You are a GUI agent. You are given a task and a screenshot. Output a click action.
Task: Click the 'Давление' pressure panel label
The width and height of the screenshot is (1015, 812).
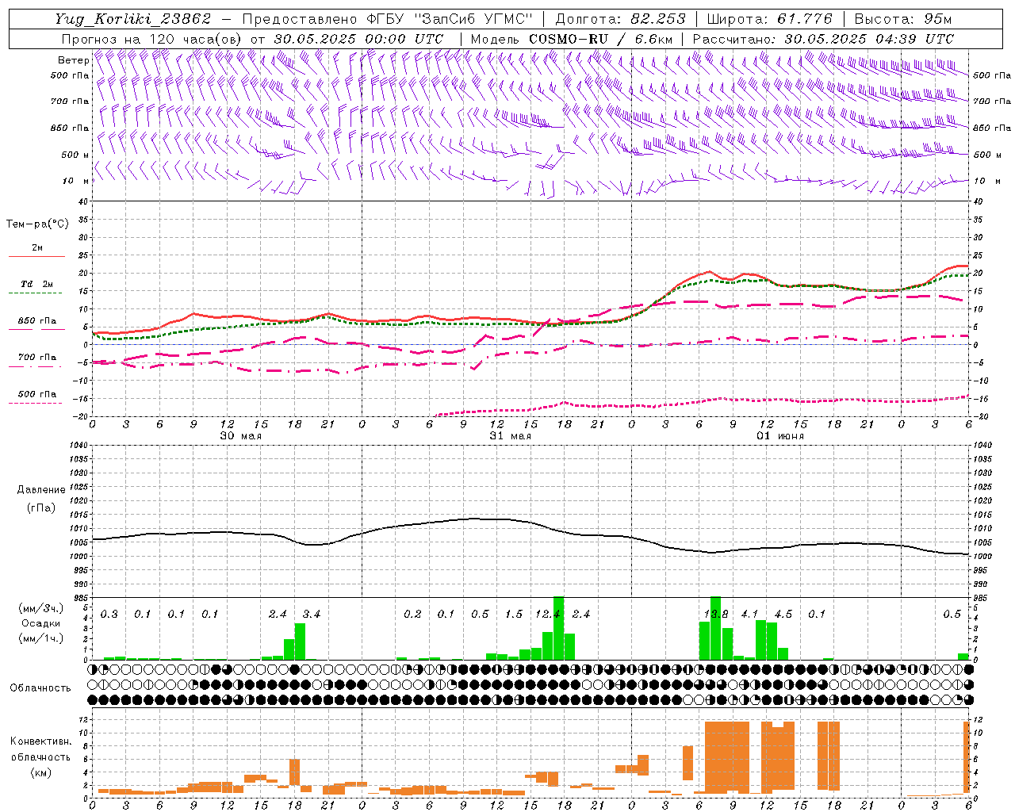(x=41, y=490)
